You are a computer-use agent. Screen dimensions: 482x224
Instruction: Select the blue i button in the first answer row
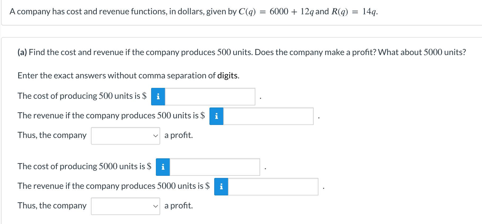click(158, 97)
